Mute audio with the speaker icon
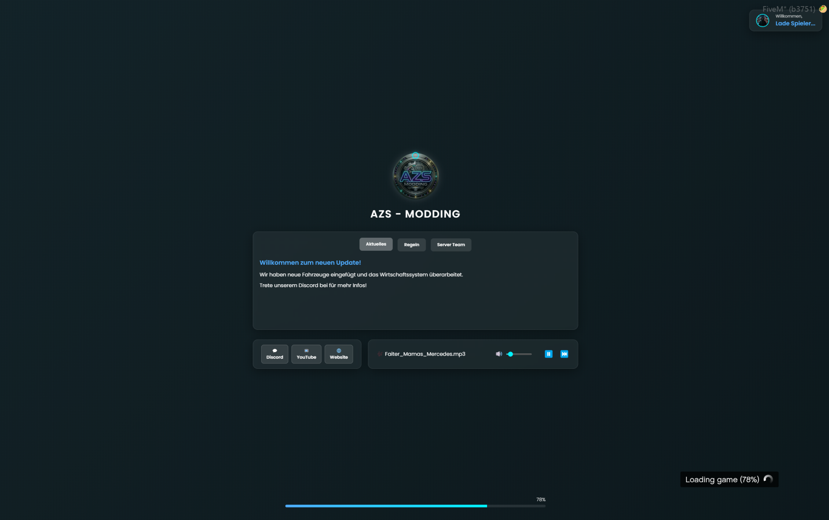829x520 pixels. (x=499, y=354)
